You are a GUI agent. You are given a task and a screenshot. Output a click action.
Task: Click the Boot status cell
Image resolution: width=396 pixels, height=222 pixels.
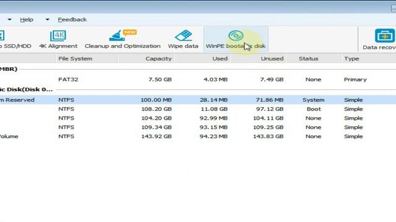[x=314, y=109]
